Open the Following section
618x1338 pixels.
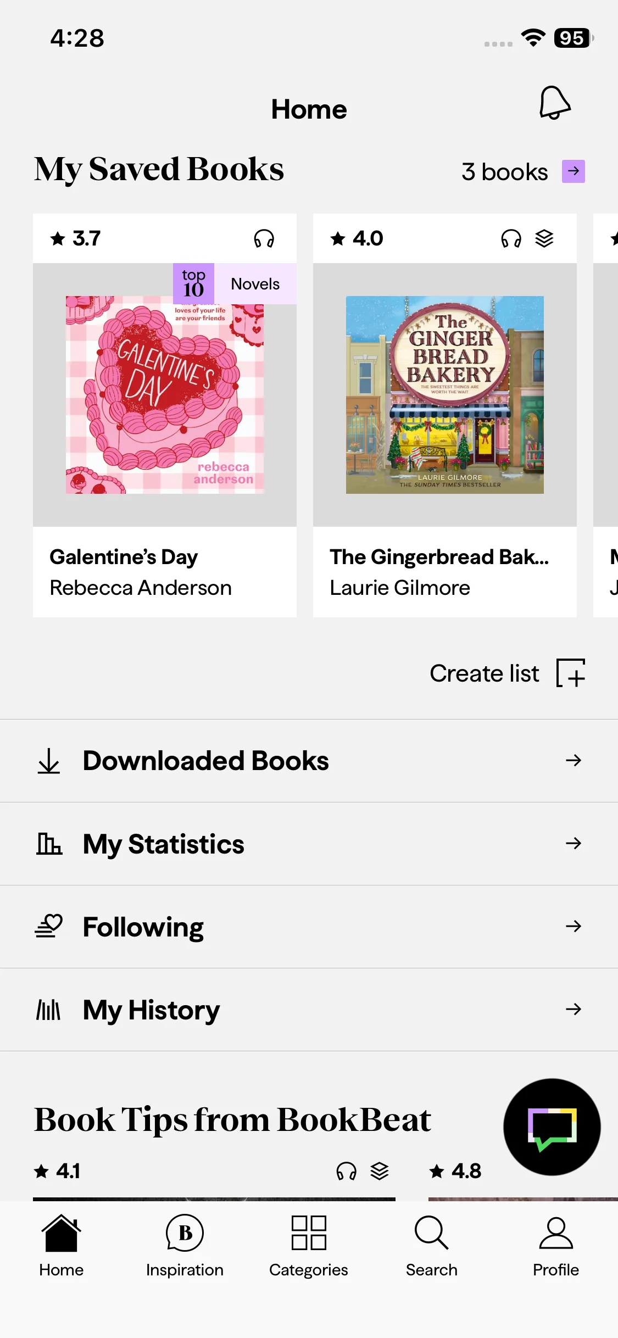pos(143,927)
